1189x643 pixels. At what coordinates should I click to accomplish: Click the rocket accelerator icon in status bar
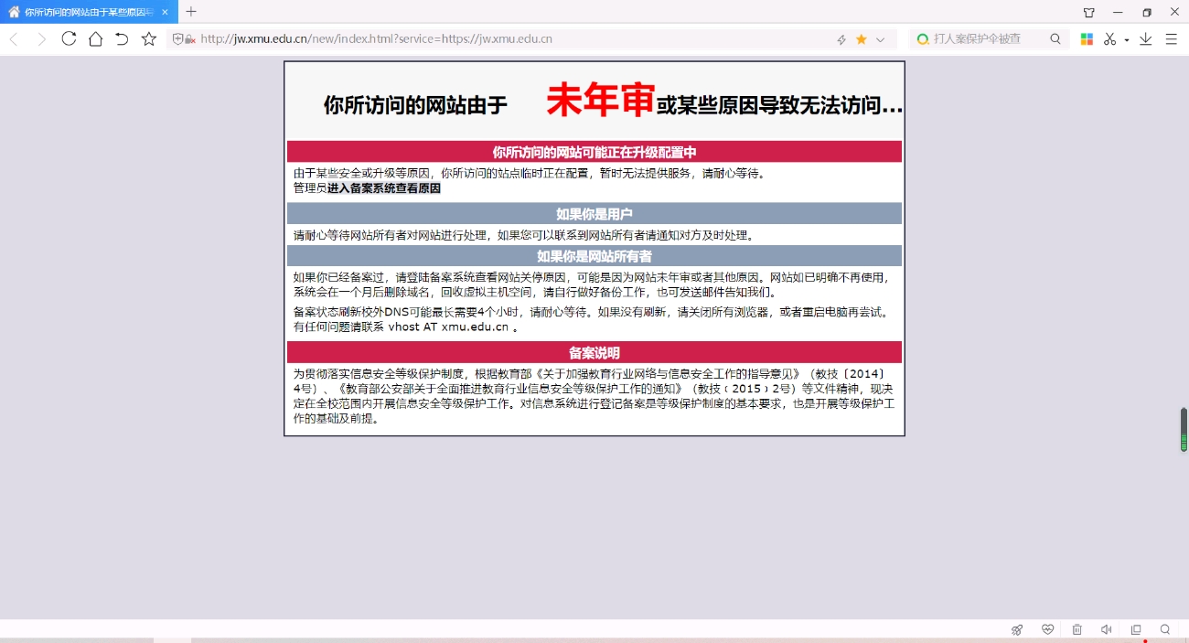(x=1017, y=629)
